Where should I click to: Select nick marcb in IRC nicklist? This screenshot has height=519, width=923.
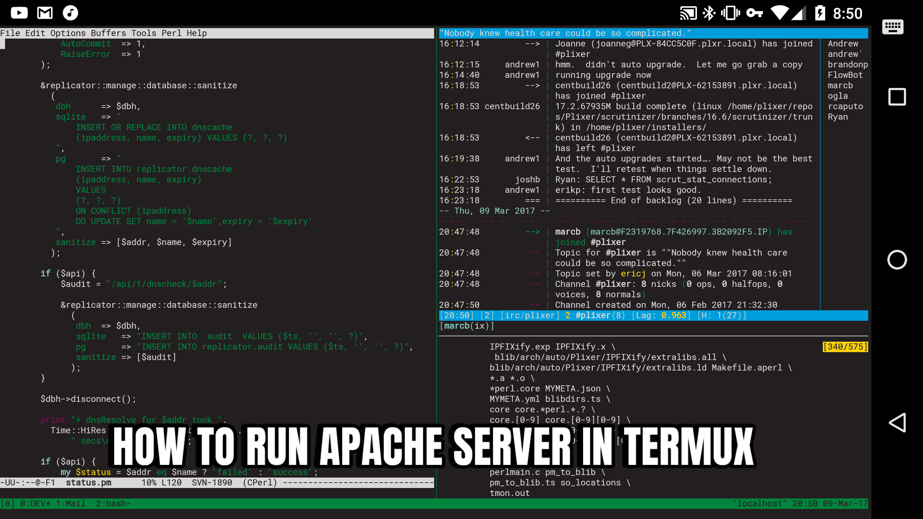tap(840, 85)
